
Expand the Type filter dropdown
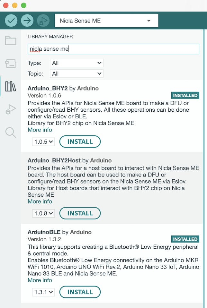coord(76,63)
